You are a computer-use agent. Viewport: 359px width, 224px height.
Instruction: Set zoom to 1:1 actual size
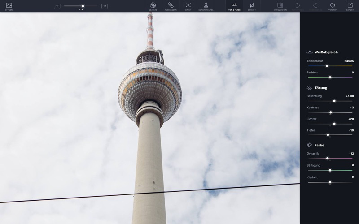(x=105, y=6)
